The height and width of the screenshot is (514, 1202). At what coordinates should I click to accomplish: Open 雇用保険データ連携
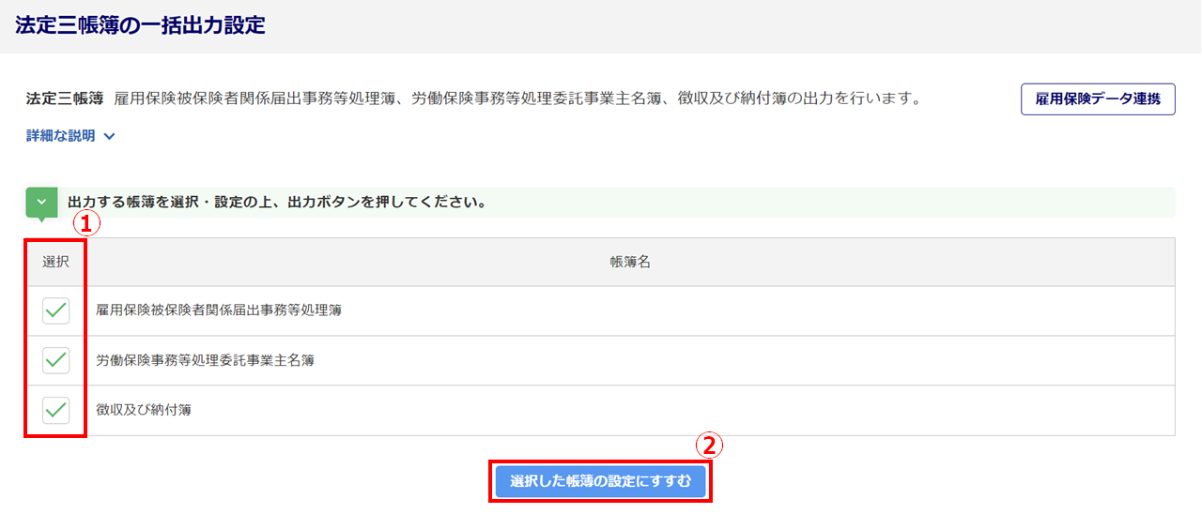(x=1098, y=98)
